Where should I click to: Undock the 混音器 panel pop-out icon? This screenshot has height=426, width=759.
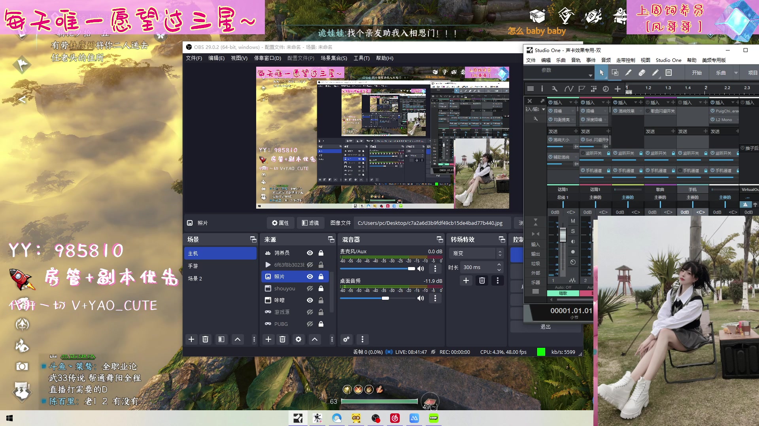[440, 239]
